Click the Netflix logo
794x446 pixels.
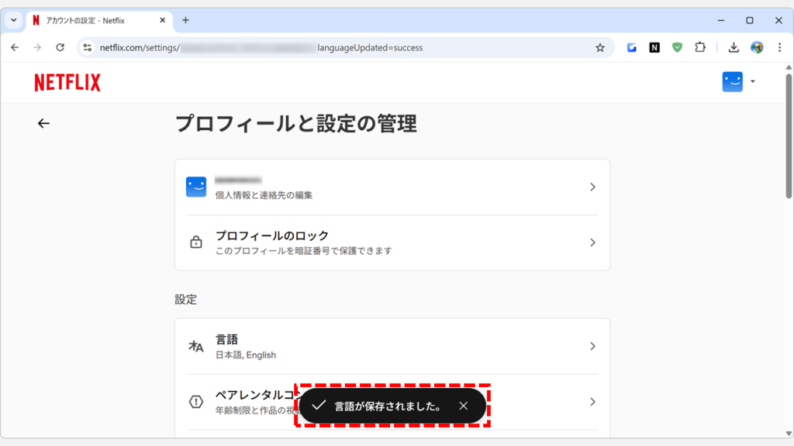(67, 82)
